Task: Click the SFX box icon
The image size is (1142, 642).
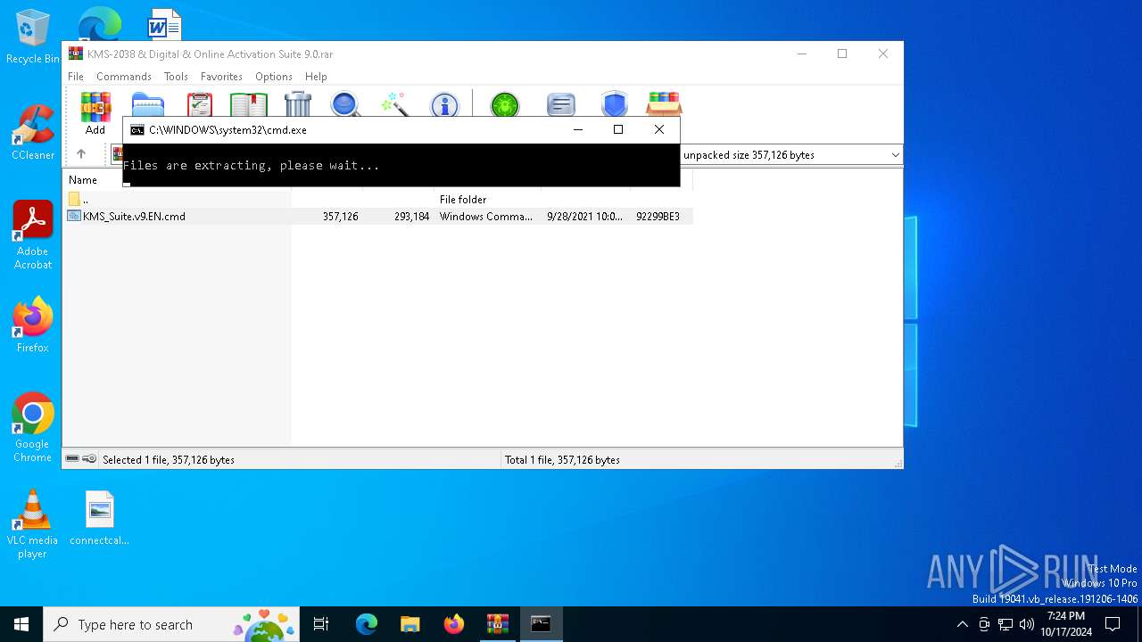Action: pos(664,104)
